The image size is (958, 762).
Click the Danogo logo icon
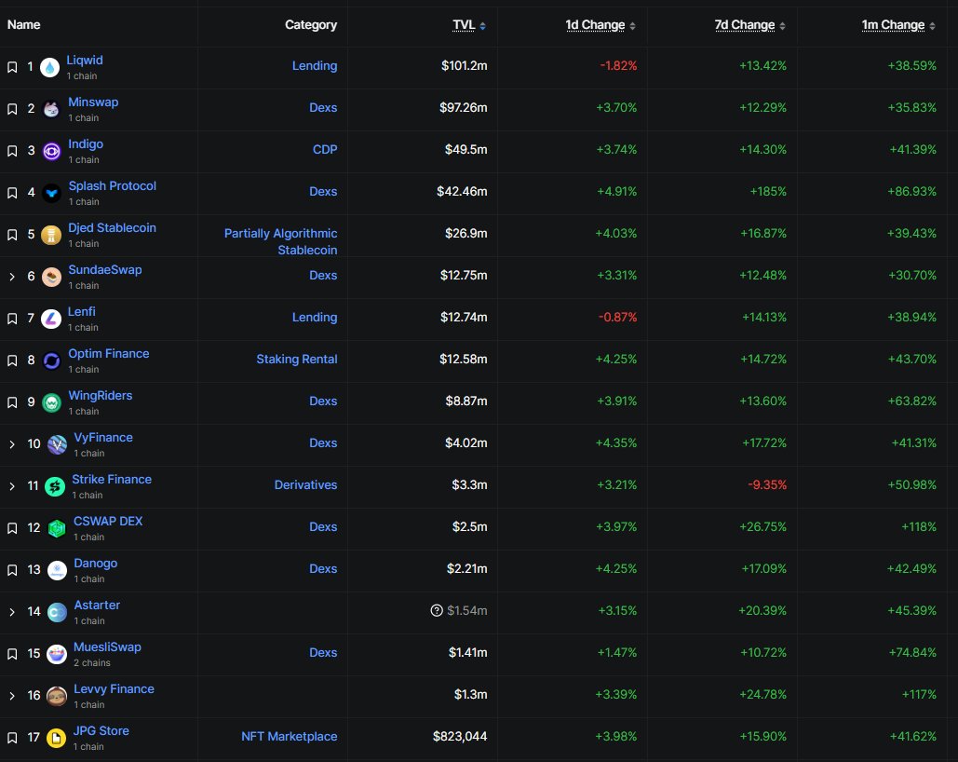tap(57, 570)
